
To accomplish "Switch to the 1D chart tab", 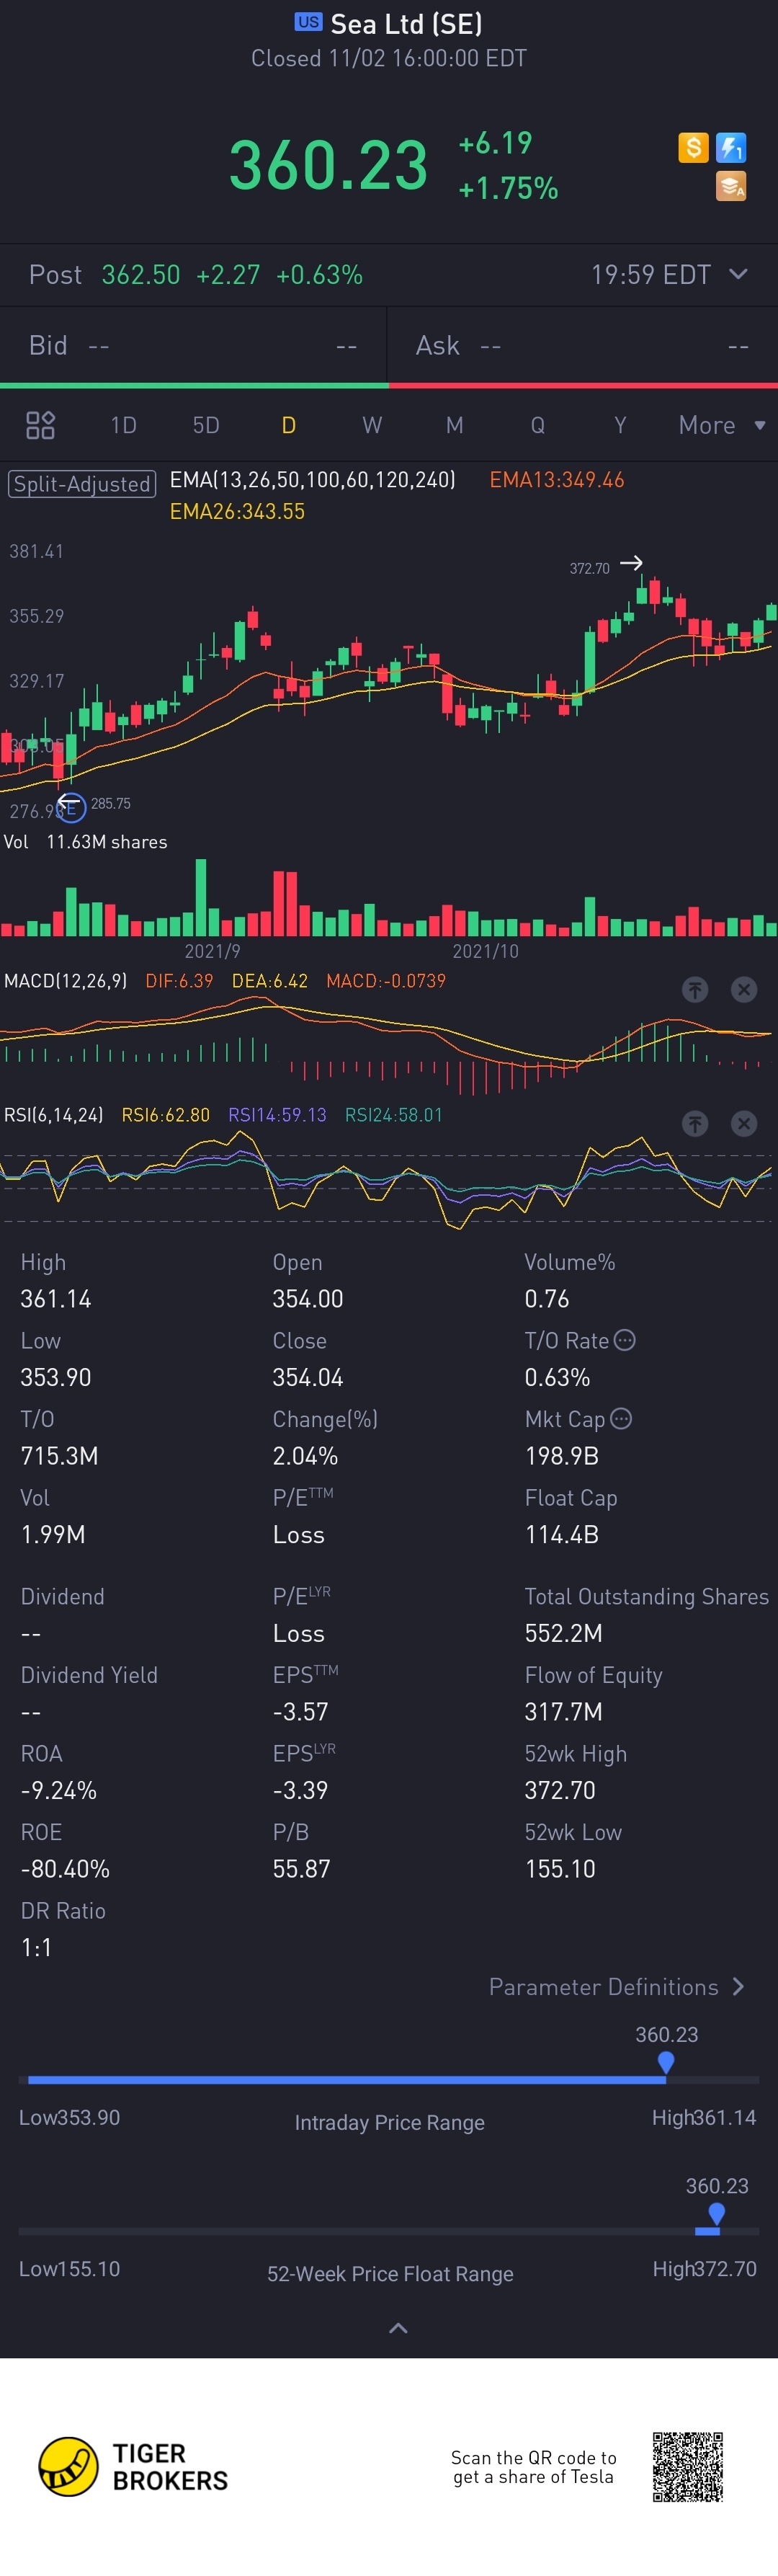I will pos(123,425).
